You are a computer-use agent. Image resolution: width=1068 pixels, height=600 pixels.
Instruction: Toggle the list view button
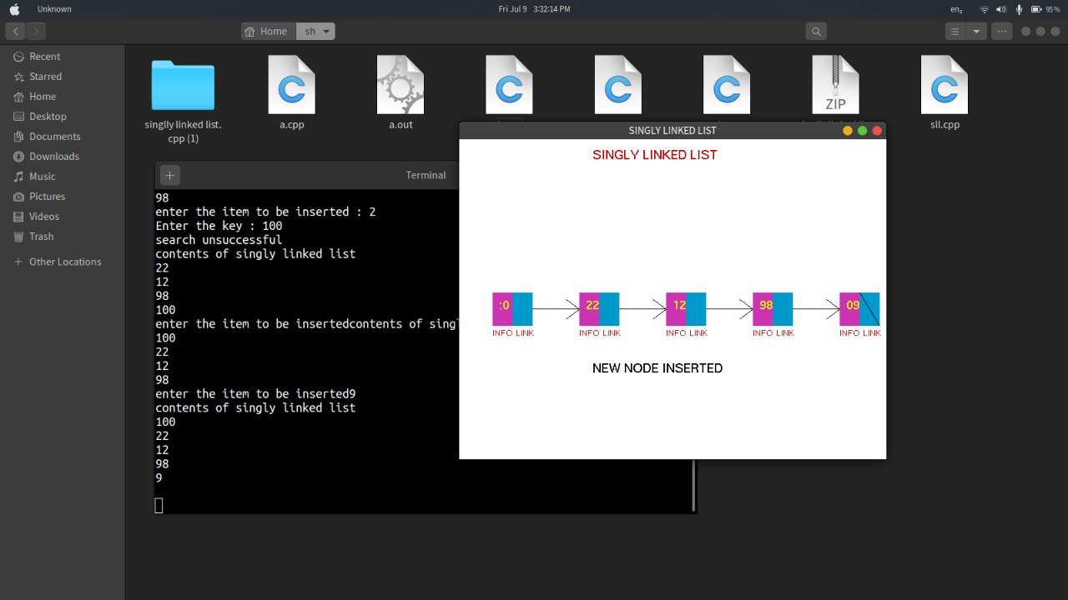point(955,32)
